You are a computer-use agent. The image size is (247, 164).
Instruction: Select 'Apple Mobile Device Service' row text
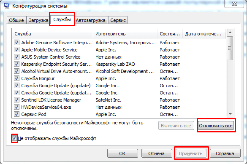(49, 50)
